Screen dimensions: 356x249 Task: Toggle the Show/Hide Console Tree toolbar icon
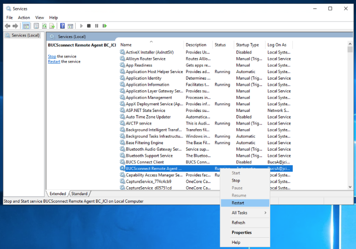tap(26, 26)
